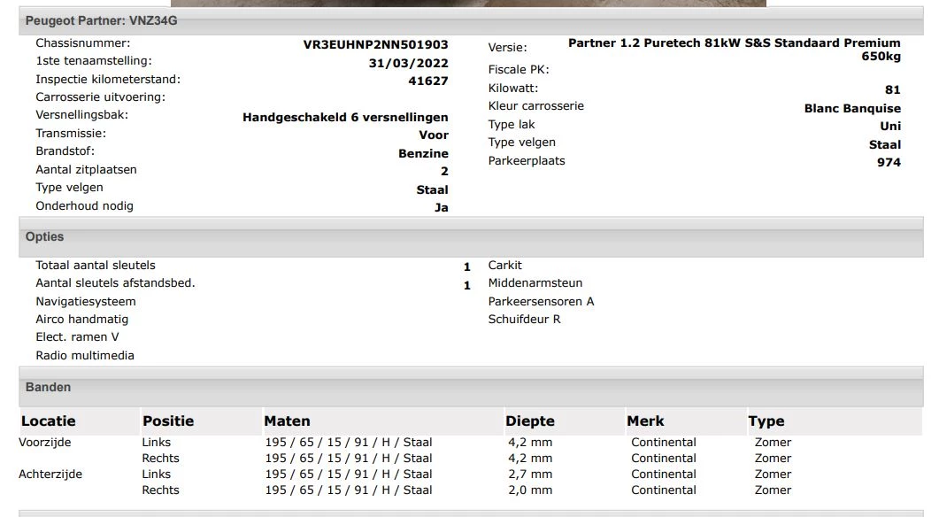The height and width of the screenshot is (517, 939).
Task: Collapse the Banden section
Action: tap(47, 387)
